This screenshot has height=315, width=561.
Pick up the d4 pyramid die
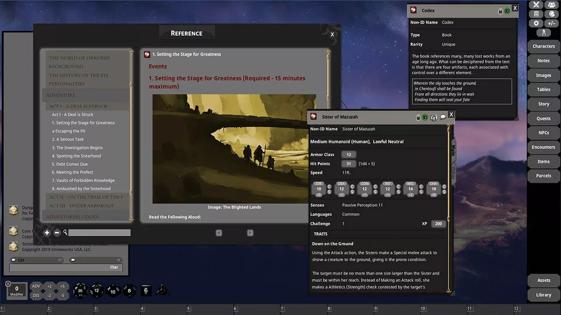click(x=162, y=290)
